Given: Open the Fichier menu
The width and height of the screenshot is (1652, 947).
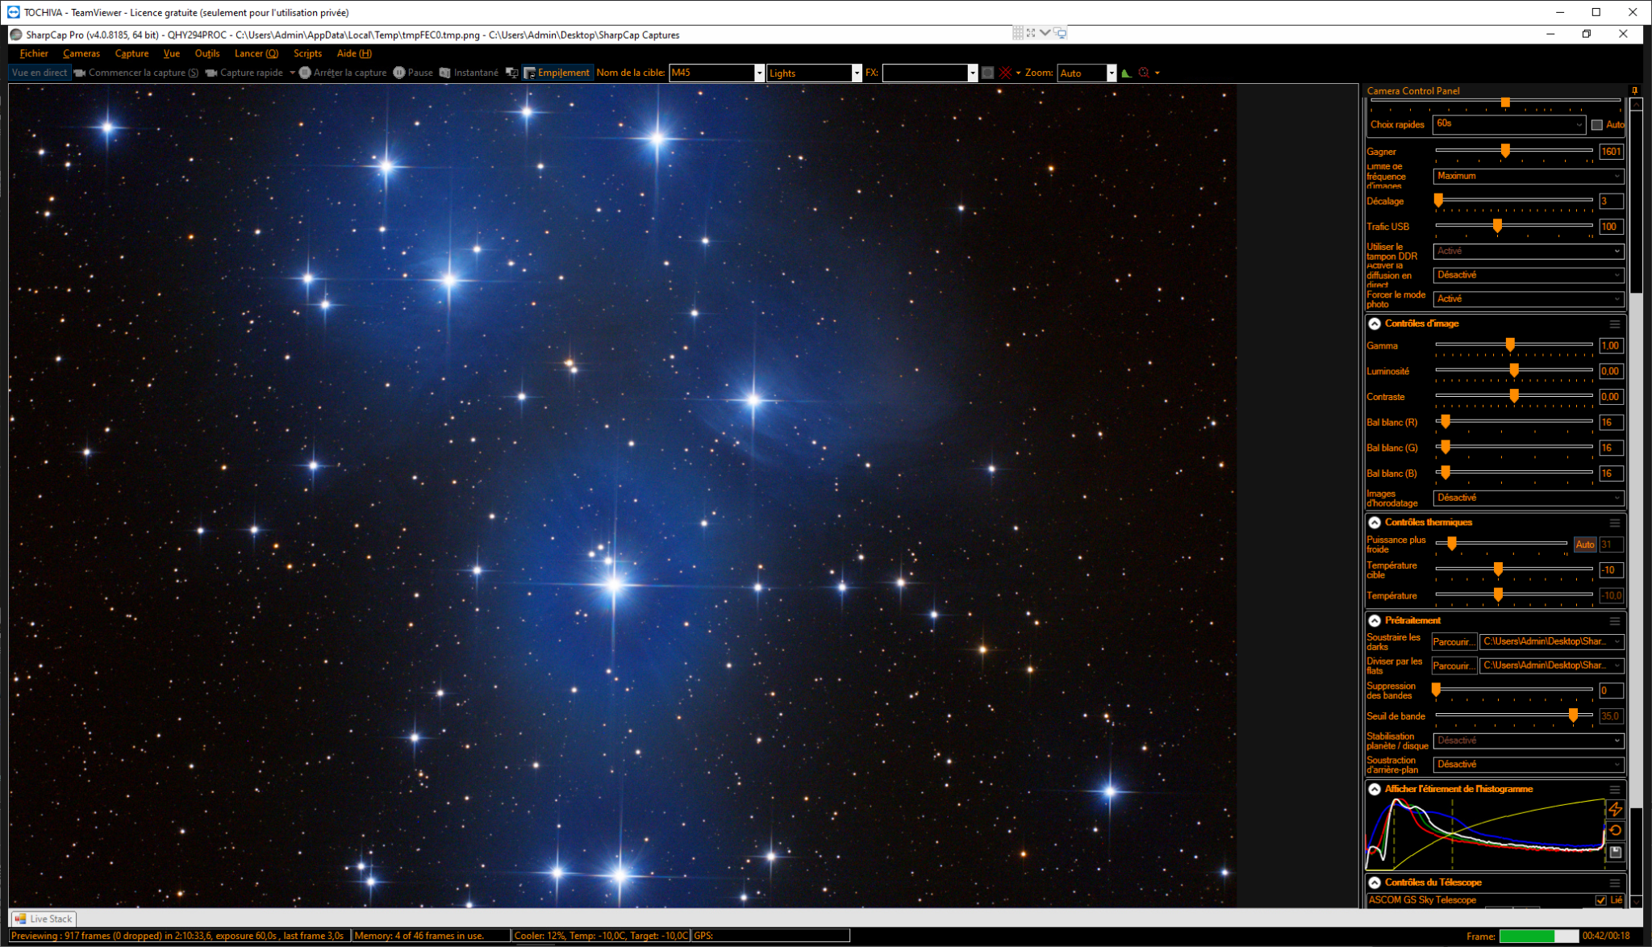Looking at the screenshot, I should pyautogui.click(x=34, y=53).
